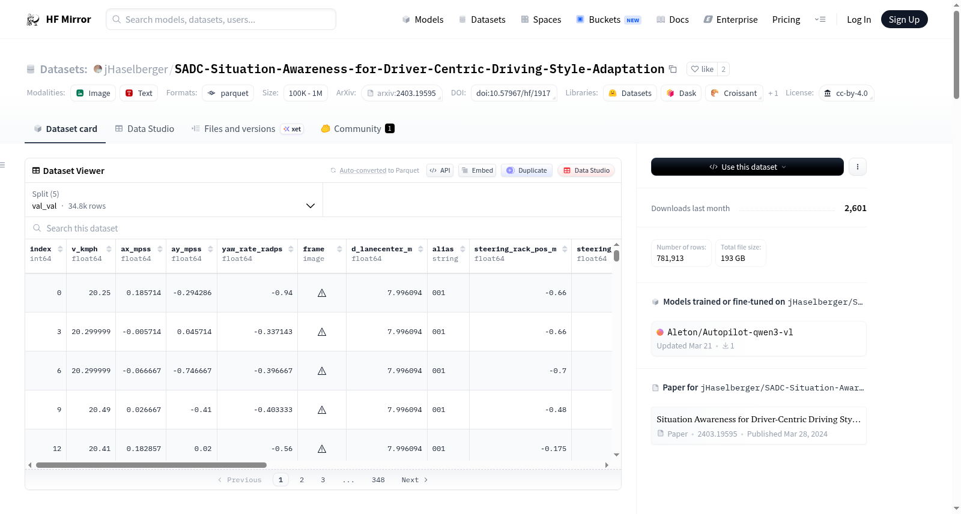Open the three-dot options next to Use this dataset
The height and width of the screenshot is (514, 961).
point(857,167)
